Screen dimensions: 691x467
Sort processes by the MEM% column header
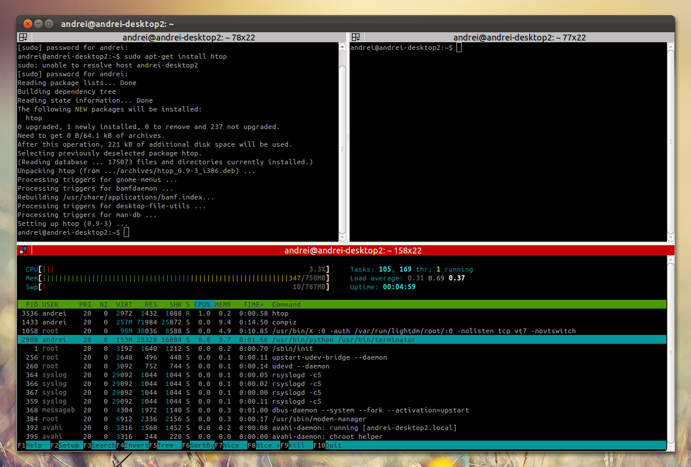(x=222, y=304)
